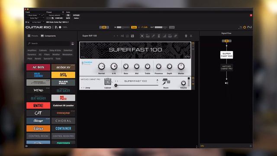This screenshot has height=156, width=277.
Task: Click the Cabinet icon in Matched Cabinet Pro
Action: tap(108, 82)
